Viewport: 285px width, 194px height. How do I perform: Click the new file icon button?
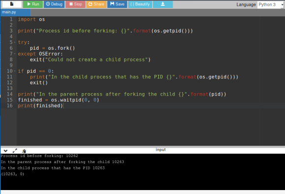(12, 4)
